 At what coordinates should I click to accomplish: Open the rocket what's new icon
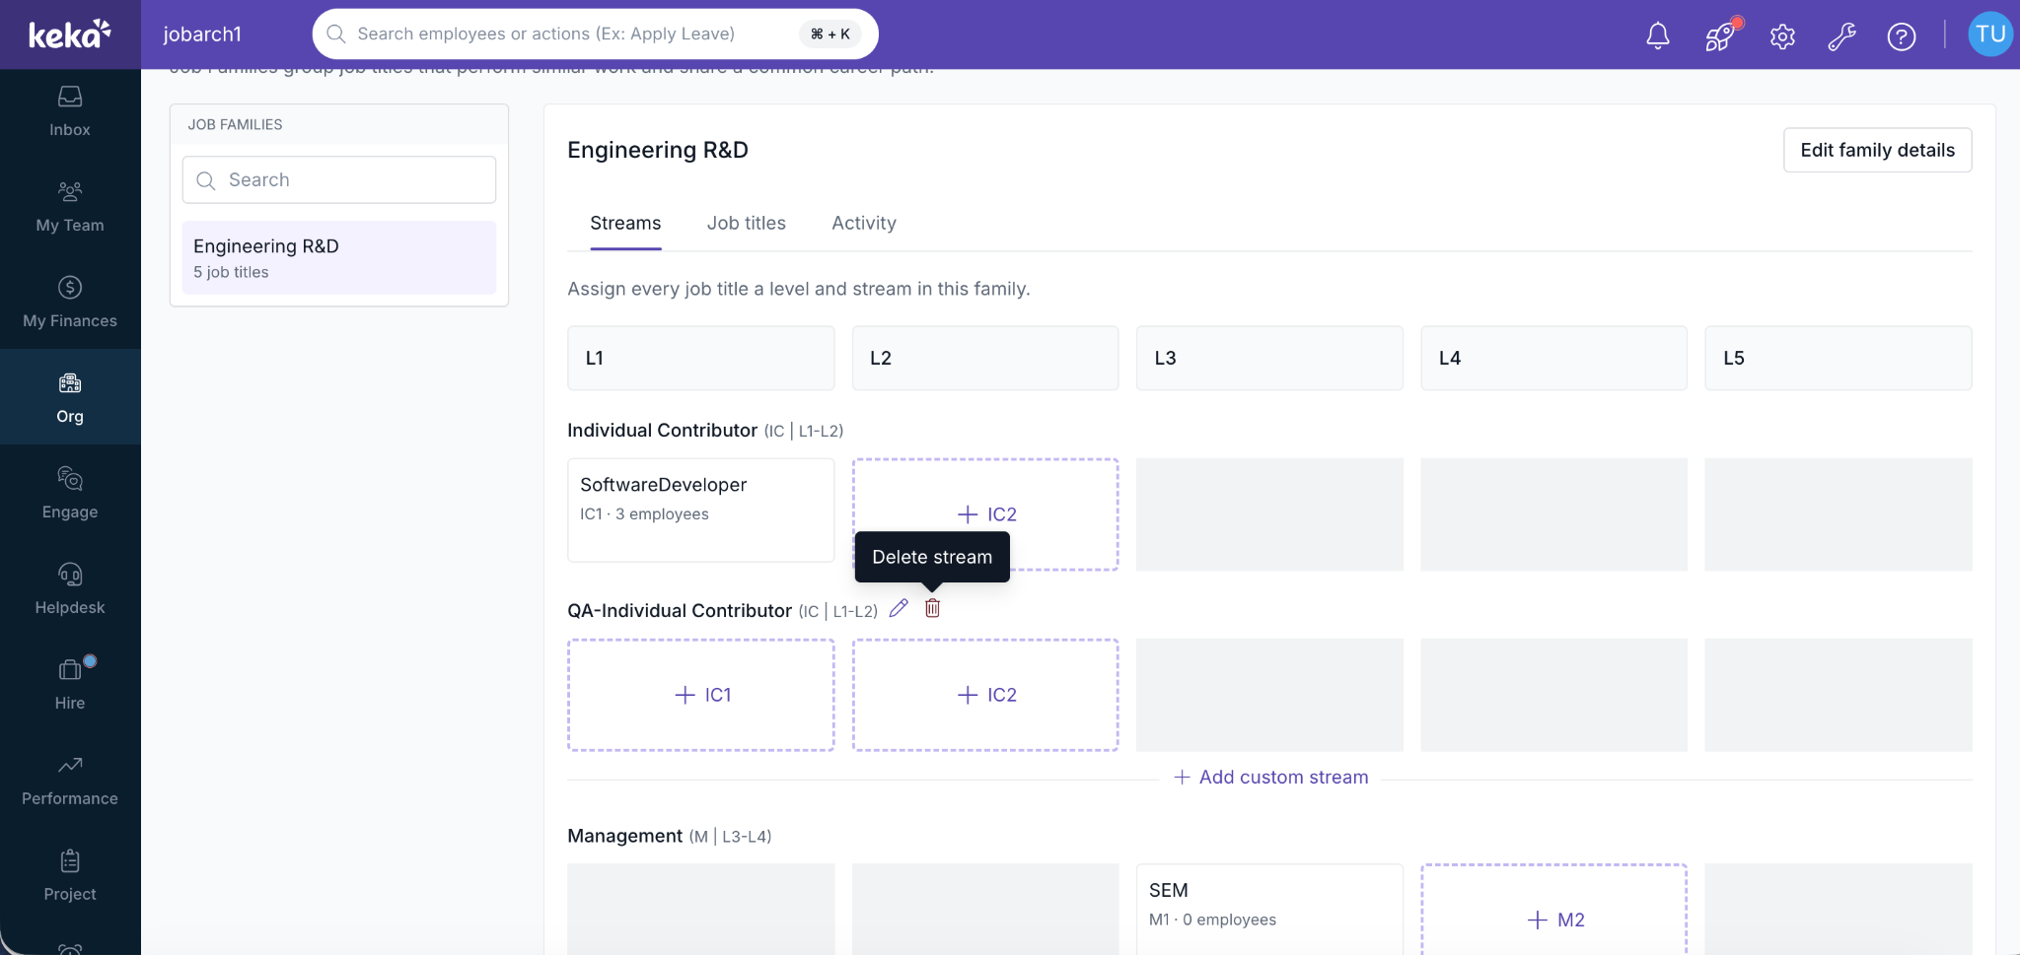[1720, 35]
